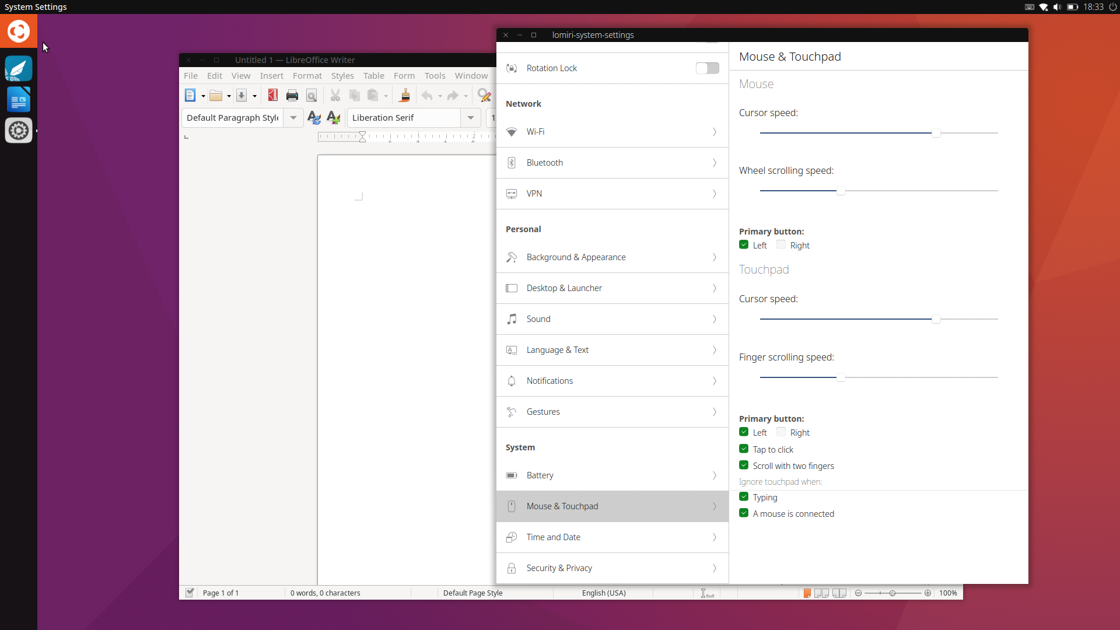Click the Finger scrolling speed slider

coord(879,377)
